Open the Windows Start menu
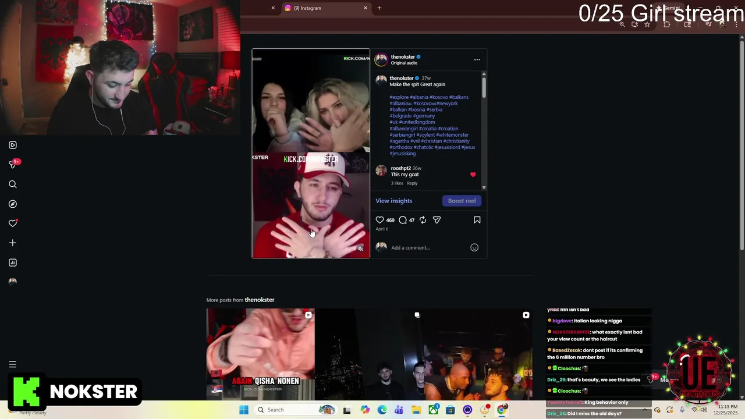Screen dimensions: 745x419 pyautogui.click(x=244, y=410)
